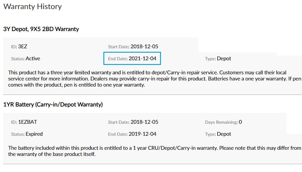Click the Type Depot field of 3Y warranty
This screenshot has height=172, width=302.
(218, 59)
